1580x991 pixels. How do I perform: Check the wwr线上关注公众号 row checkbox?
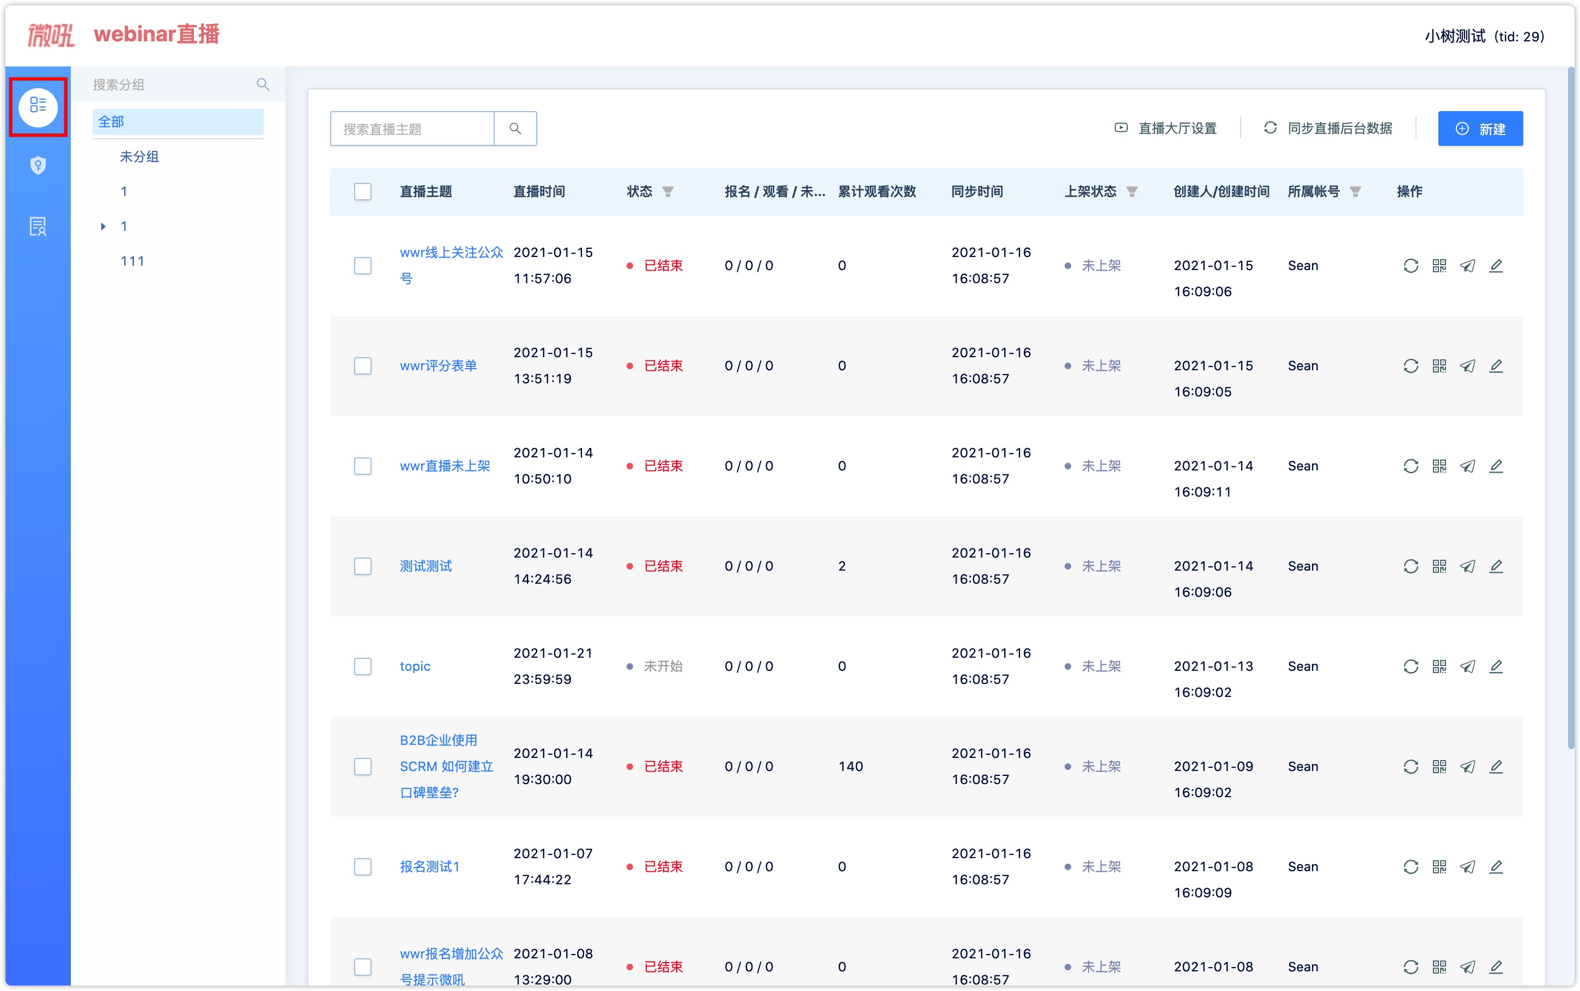coord(362,266)
